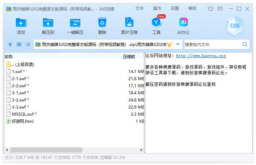This screenshot has width=256, height=165.
Task: Go up one directory with arrow icon
Action: coord(10,44)
